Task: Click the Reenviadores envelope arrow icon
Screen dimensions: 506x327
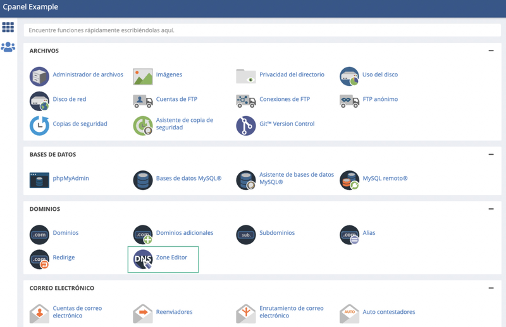Action: (x=143, y=314)
